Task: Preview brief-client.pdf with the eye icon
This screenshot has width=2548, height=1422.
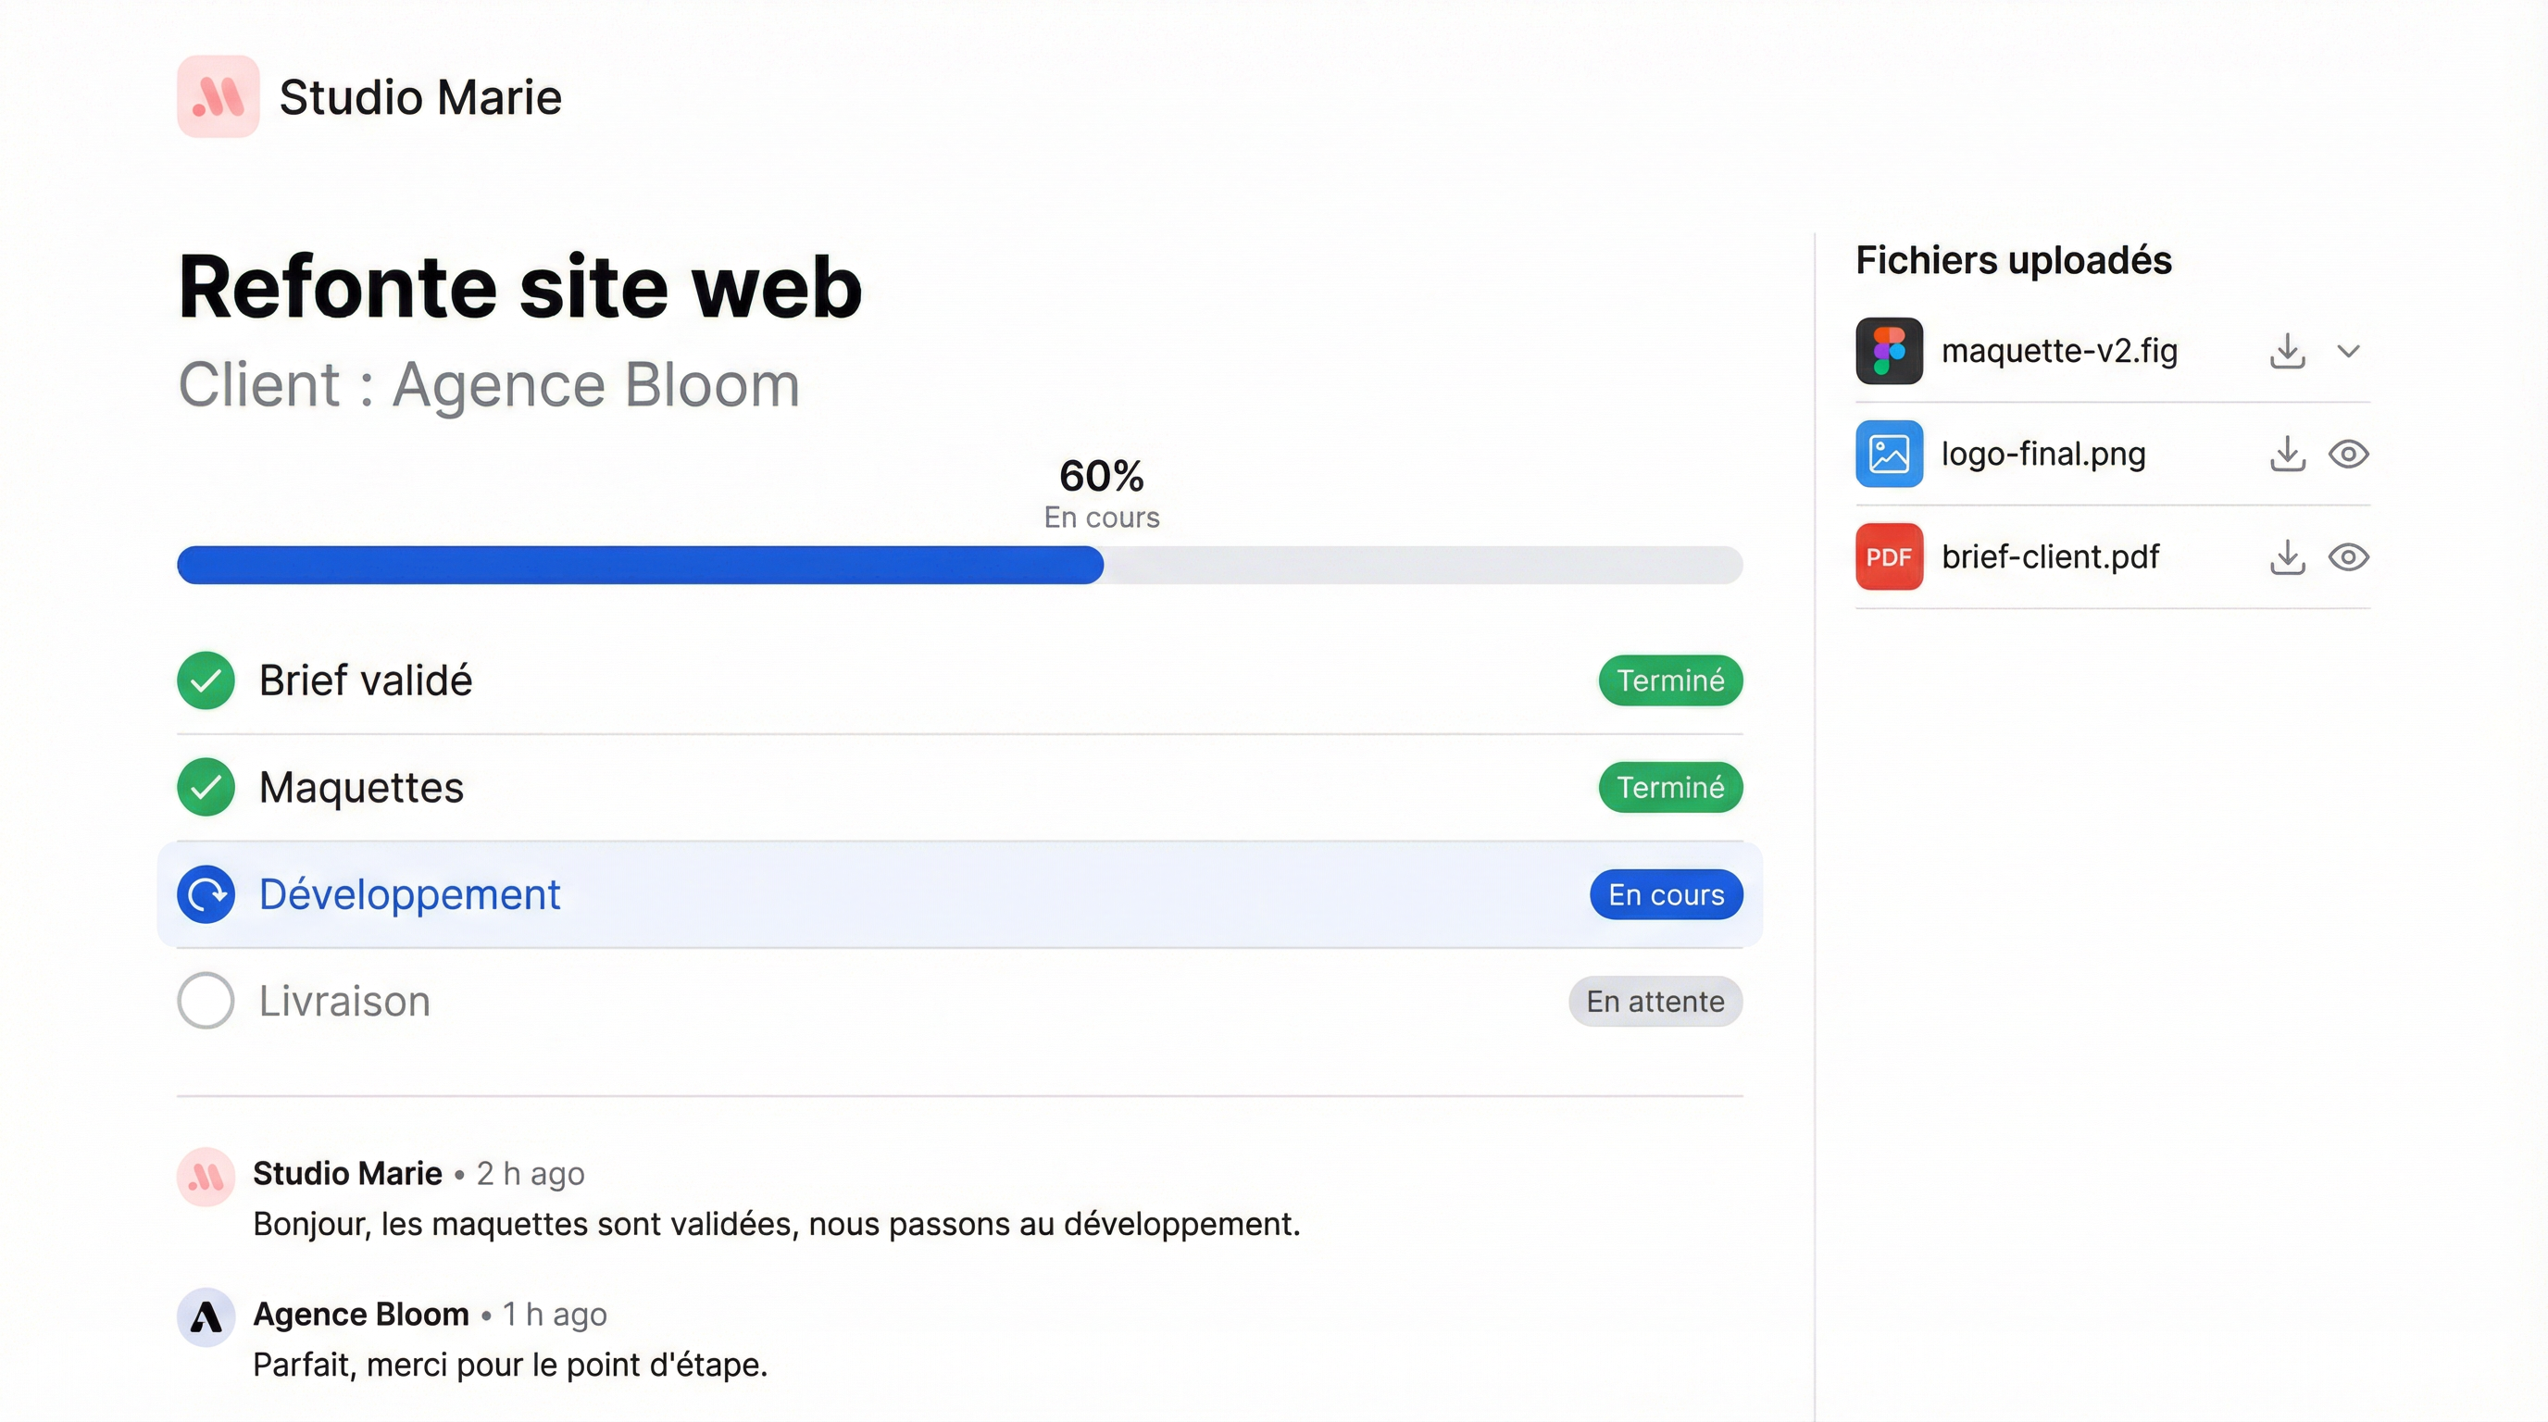Action: (x=2350, y=555)
